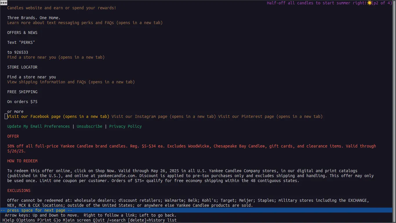Click the 'Offer cannot be redeemed at' paragraph
The width and height of the screenshot is (396, 223).
[x=188, y=203]
